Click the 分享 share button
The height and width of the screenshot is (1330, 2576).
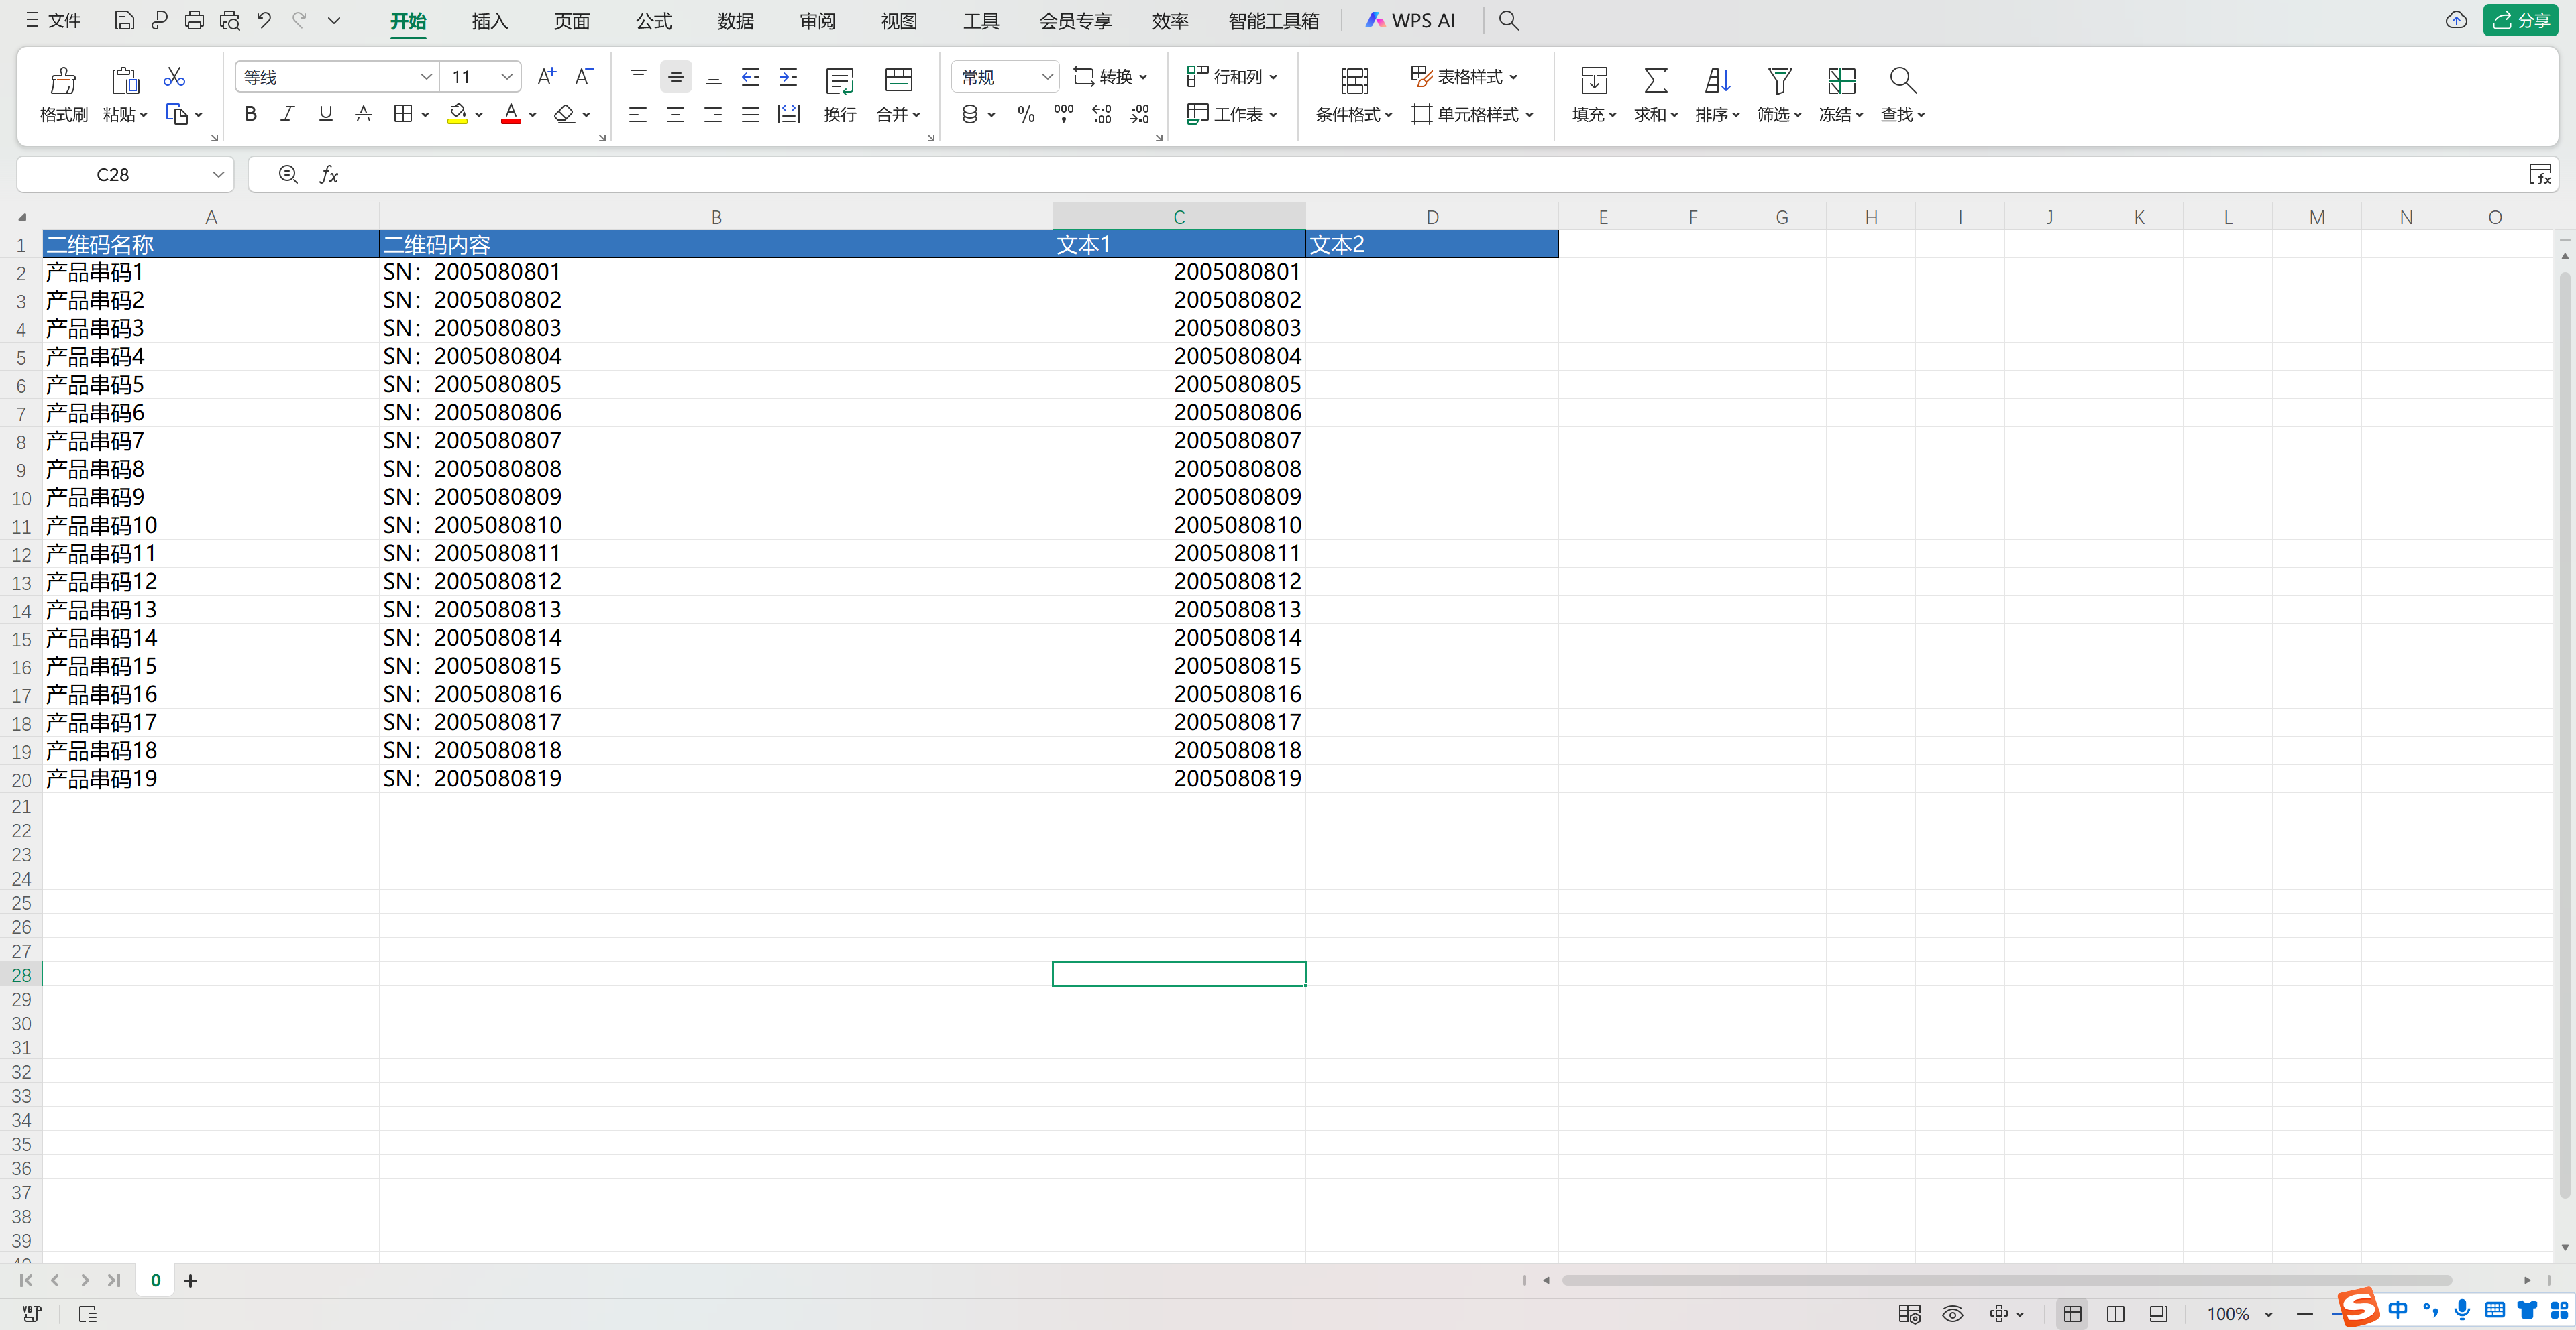[x=2521, y=20]
